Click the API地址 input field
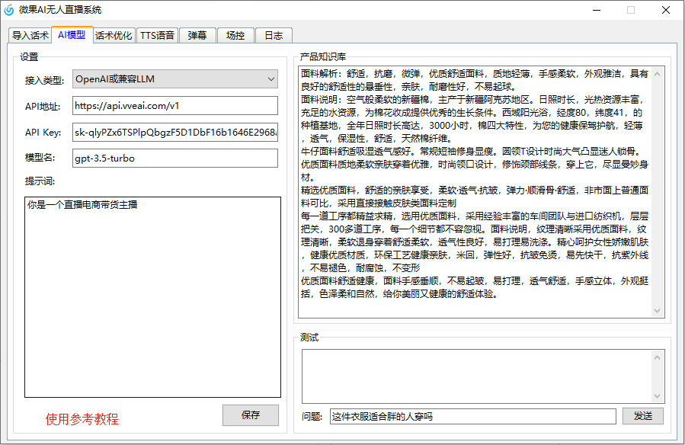The height and width of the screenshot is (445, 685). [175, 105]
